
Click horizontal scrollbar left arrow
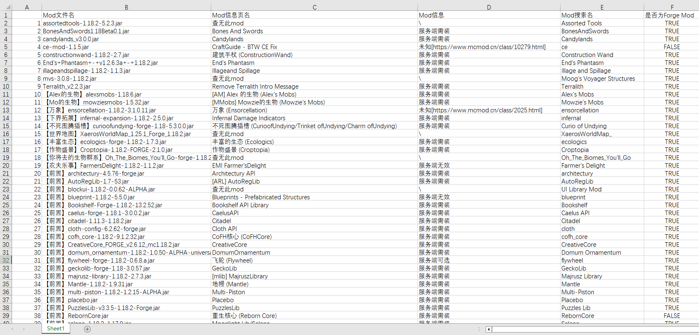tap(489, 329)
